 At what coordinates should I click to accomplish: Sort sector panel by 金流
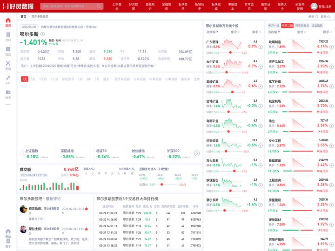[301, 32]
